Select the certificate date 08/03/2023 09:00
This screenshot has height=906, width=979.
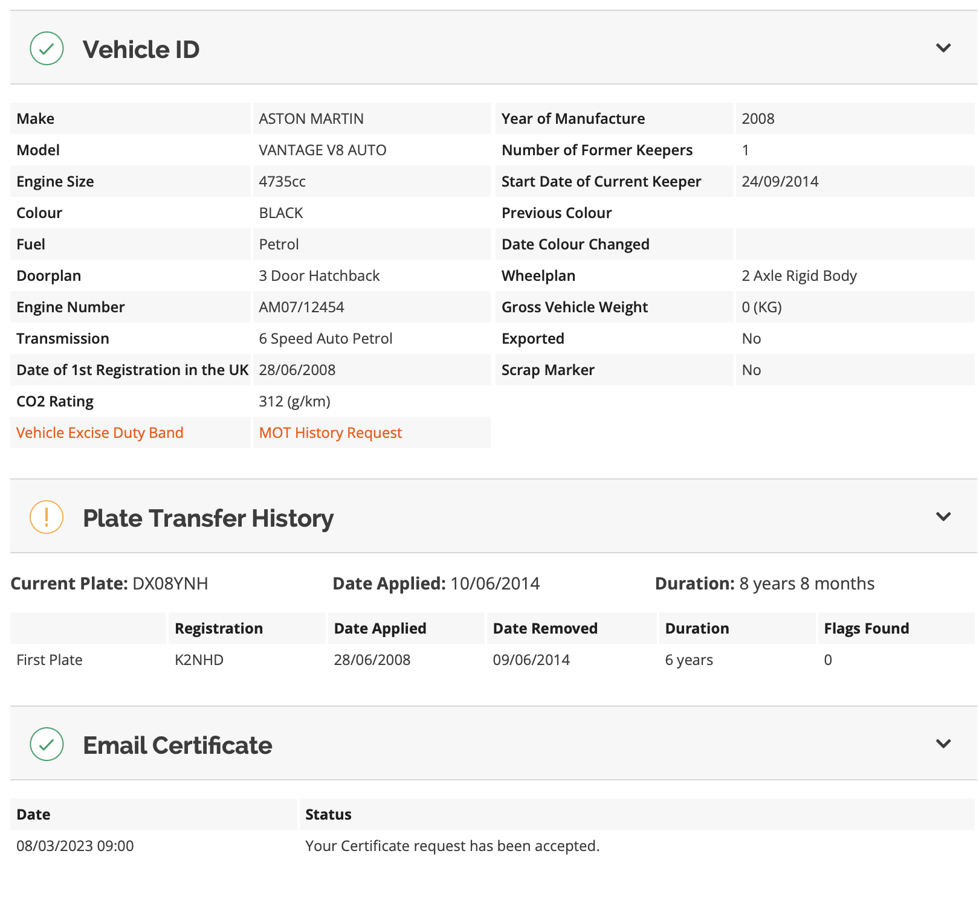[x=75, y=846]
